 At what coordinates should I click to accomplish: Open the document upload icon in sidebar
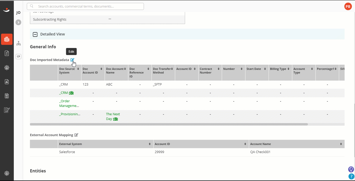(x=7, y=53)
